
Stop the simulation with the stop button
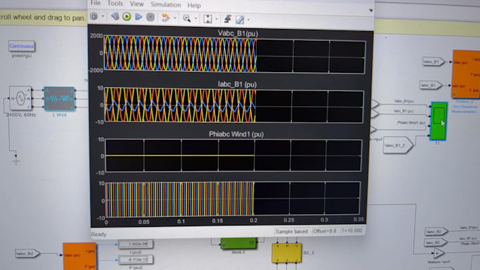pyautogui.click(x=150, y=17)
